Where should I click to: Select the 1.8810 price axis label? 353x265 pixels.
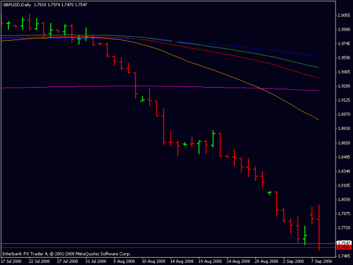tap(344, 129)
